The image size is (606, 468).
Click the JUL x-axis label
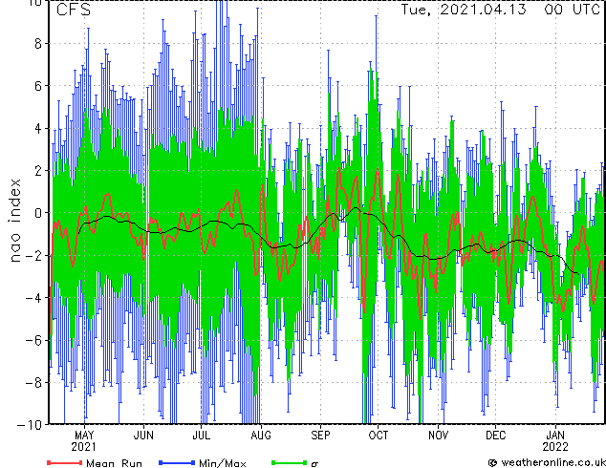(202, 436)
